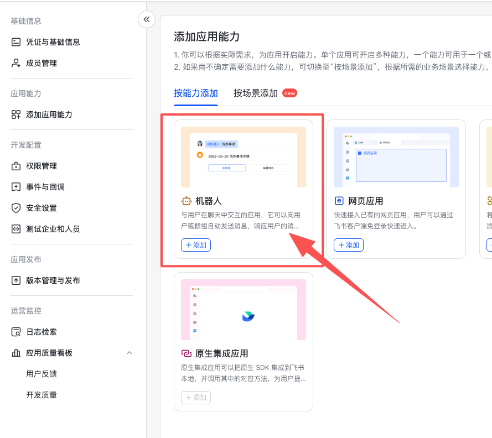Click the 原生集成应用 card preview image
Screen dimensions: 492x438
point(244,310)
